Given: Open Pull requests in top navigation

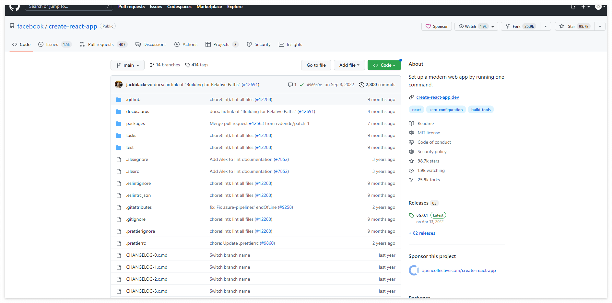Looking at the screenshot, I should (131, 6).
